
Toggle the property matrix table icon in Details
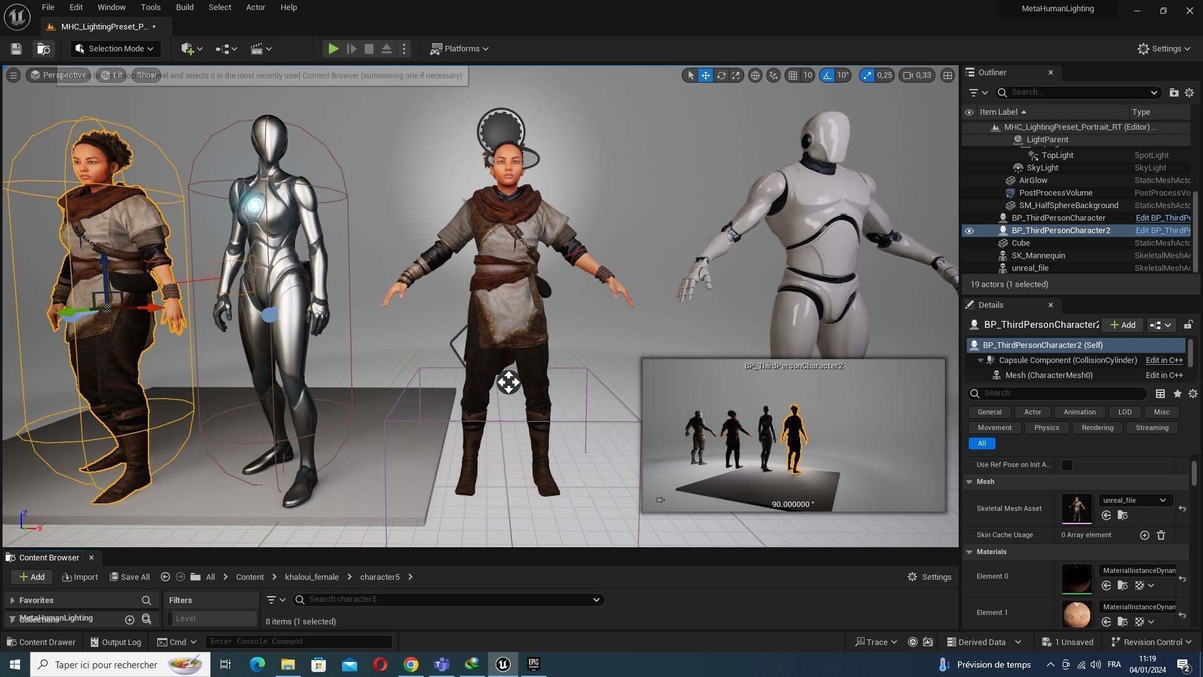1160,394
